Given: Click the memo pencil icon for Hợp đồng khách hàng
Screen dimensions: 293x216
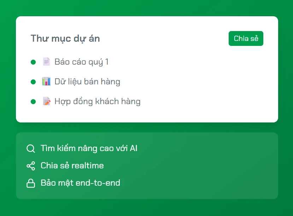Looking at the screenshot, I should (x=46, y=102).
